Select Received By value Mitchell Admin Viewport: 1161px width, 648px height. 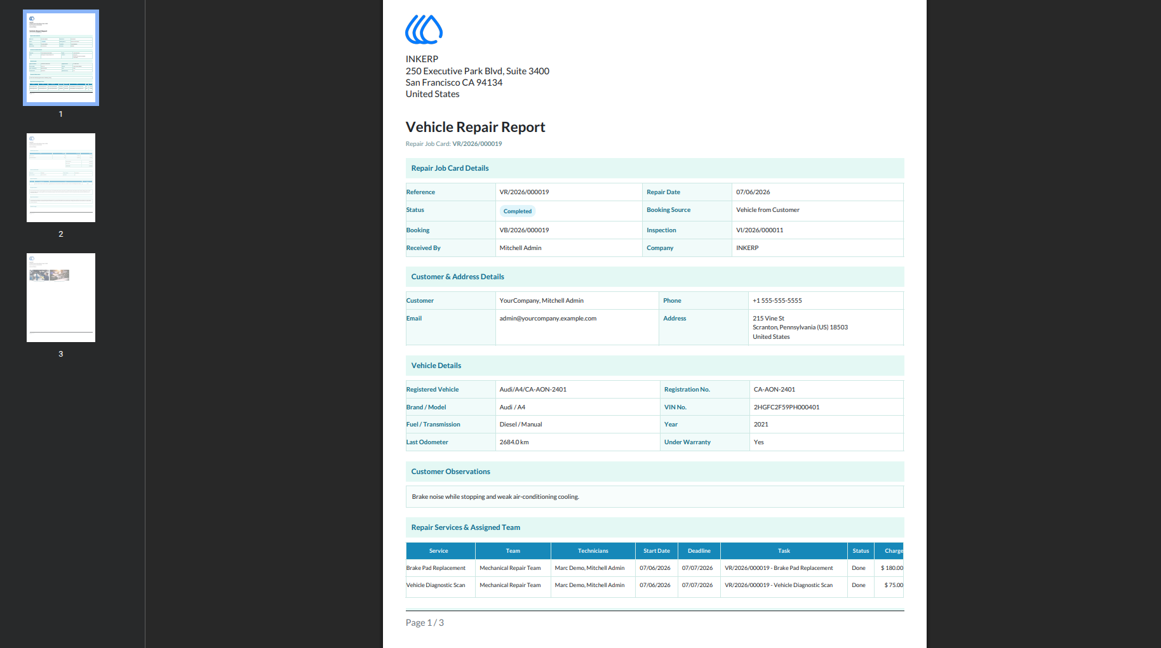coord(520,248)
